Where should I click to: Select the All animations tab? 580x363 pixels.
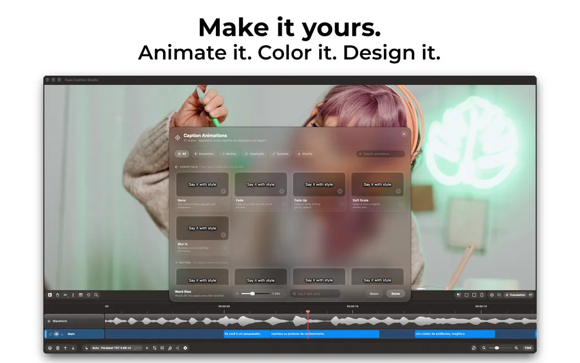pyautogui.click(x=182, y=153)
